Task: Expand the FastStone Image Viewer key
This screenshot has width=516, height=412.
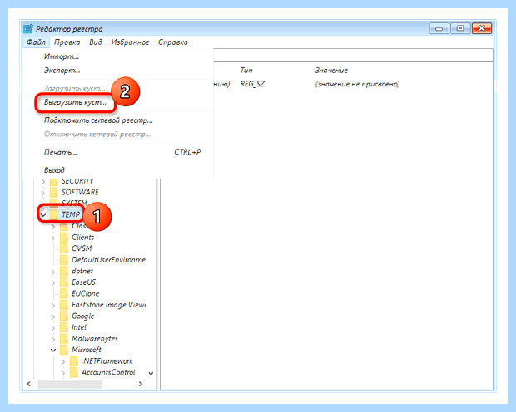Action: [53, 305]
